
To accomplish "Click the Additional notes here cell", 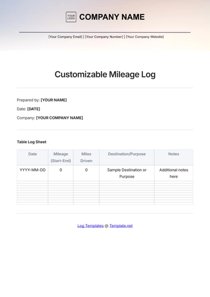I will 174,173.
